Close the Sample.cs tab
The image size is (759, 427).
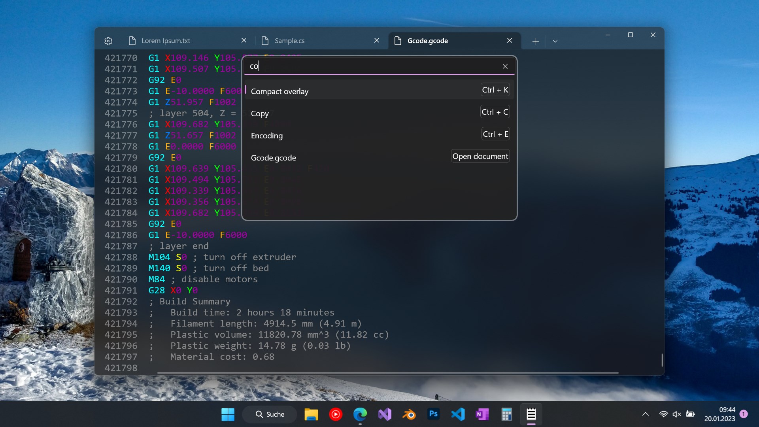pos(377,40)
